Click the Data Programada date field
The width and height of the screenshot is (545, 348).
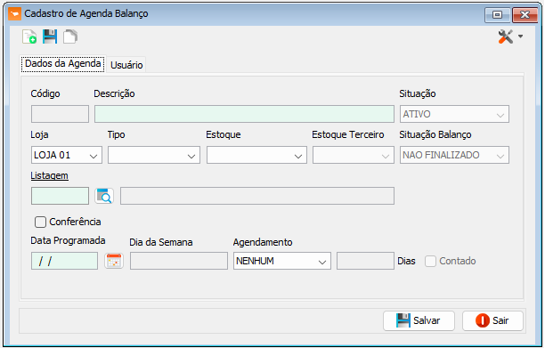pos(64,261)
